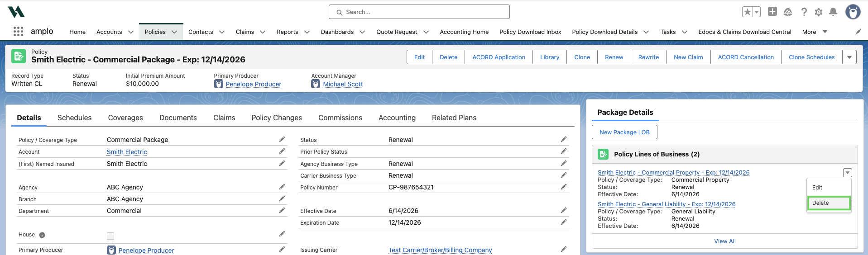Open the Policy Download Inbox nav item
Screen dimensions: 868x255
tap(530, 32)
